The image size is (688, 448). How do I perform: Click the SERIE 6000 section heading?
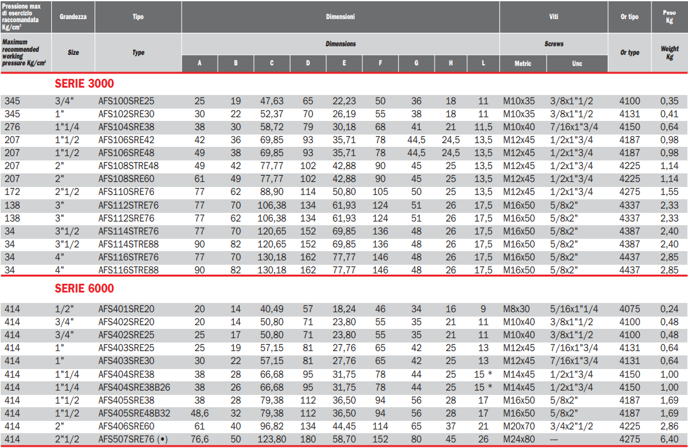84,288
